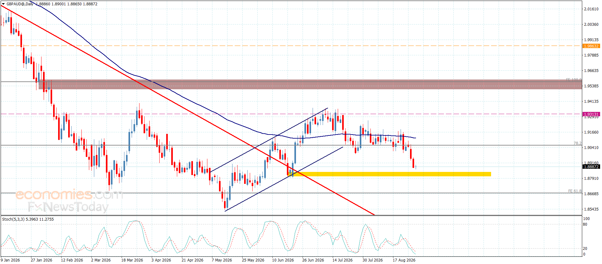Click the magenta 1.93131 price label
The width and height of the screenshot is (602, 264).
tap(591, 114)
